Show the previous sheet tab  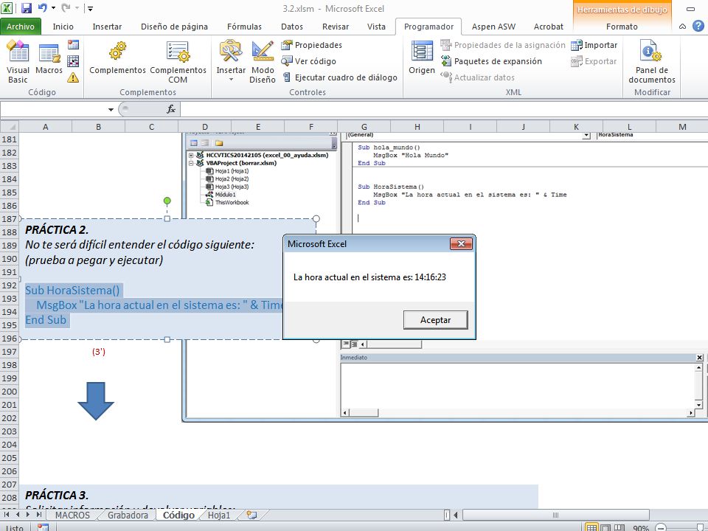click(18, 515)
